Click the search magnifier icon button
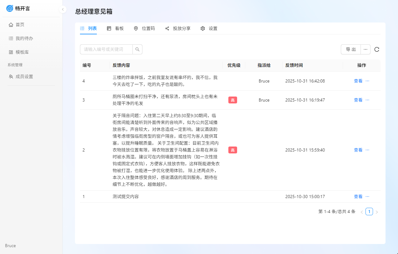This screenshot has width=398, height=254. pyautogui.click(x=137, y=49)
